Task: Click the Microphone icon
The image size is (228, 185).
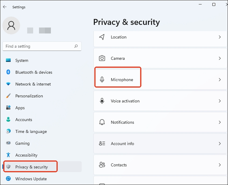Action: (102, 80)
